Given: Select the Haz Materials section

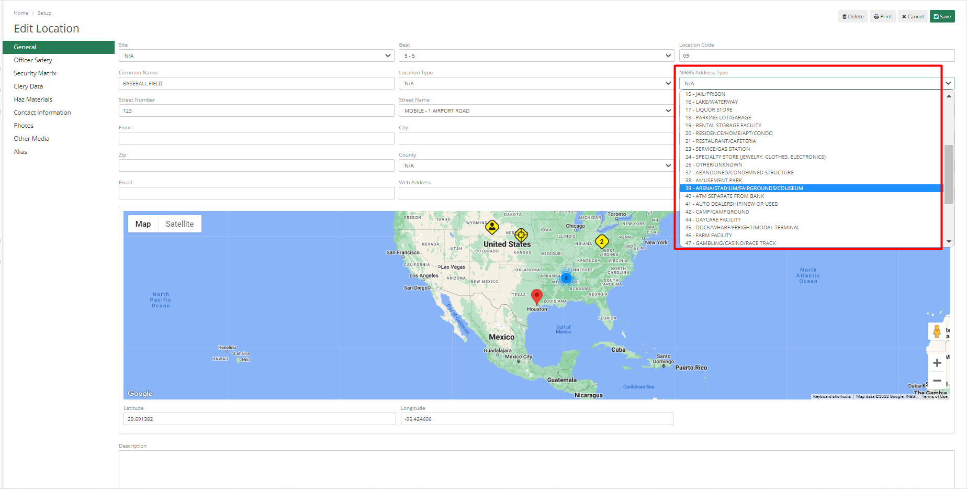Looking at the screenshot, I should point(33,99).
